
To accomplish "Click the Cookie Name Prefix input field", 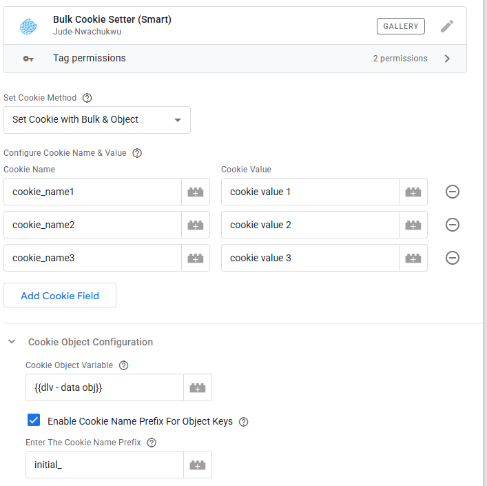I will 104,465.
